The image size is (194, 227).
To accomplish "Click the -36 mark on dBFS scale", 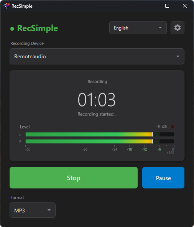I will [85, 149].
